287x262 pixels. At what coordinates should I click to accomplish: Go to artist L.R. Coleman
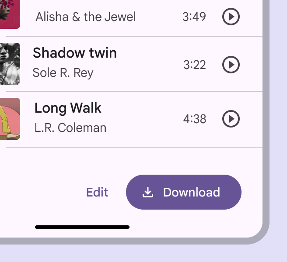pos(70,128)
